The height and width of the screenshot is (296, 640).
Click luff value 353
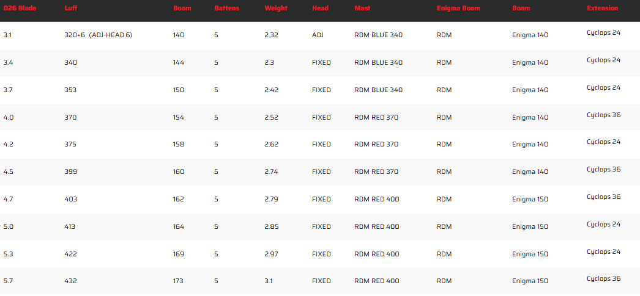70,90
